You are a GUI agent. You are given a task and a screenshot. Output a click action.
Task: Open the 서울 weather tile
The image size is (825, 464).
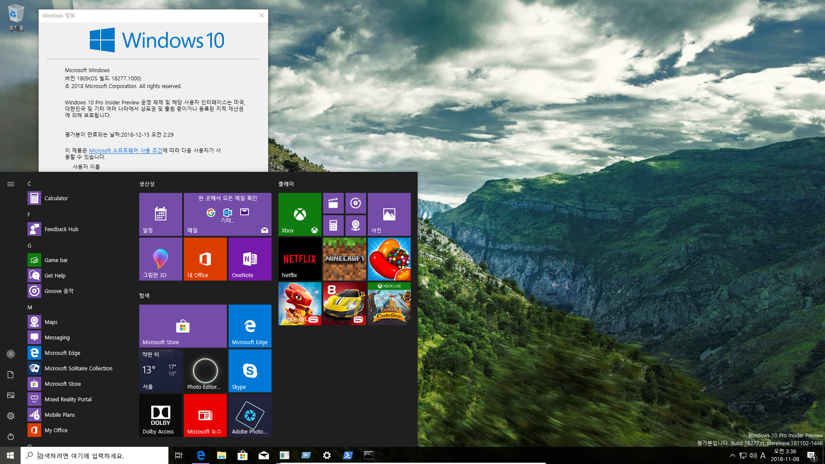click(x=161, y=371)
